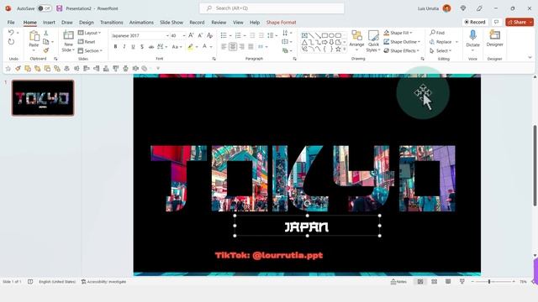Switch to Transitions tab
Viewport: 538px width, 302px height.
[112, 23]
